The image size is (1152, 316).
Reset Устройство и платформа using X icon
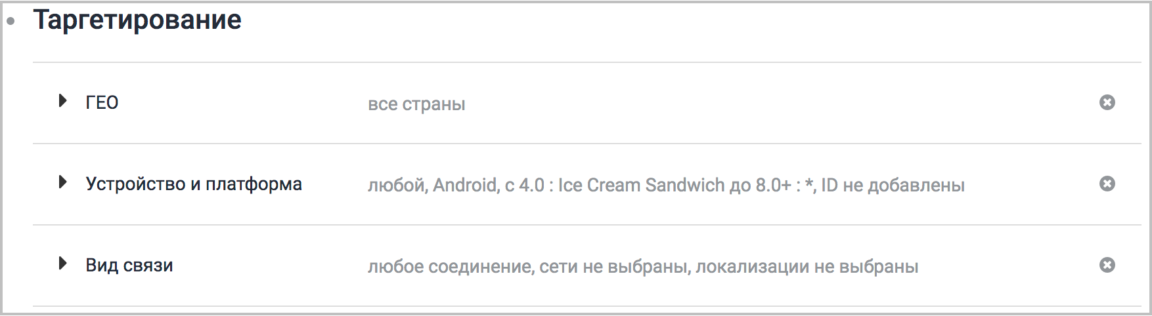pos(1107,184)
